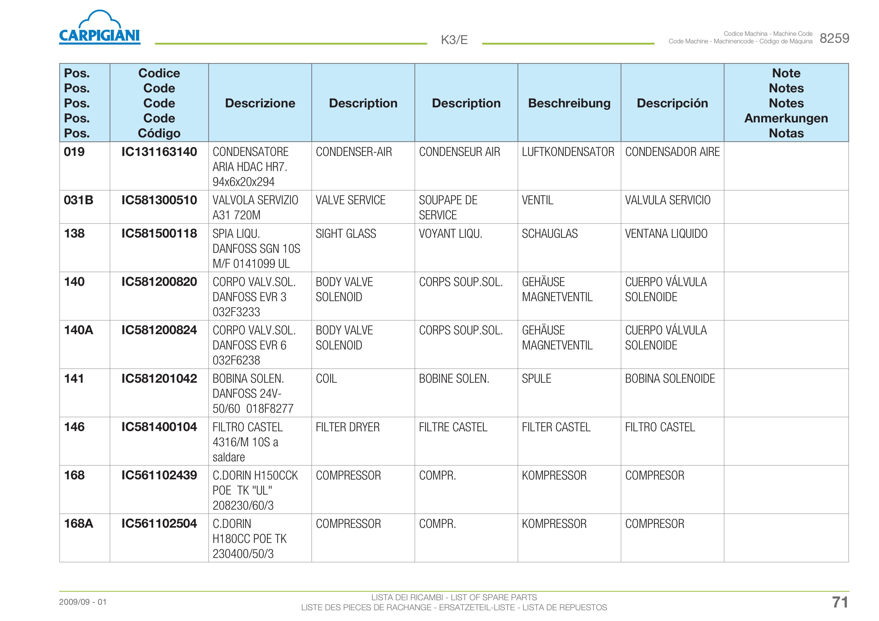Click the Carpigiani logo
The image size is (879, 621).
99,27
